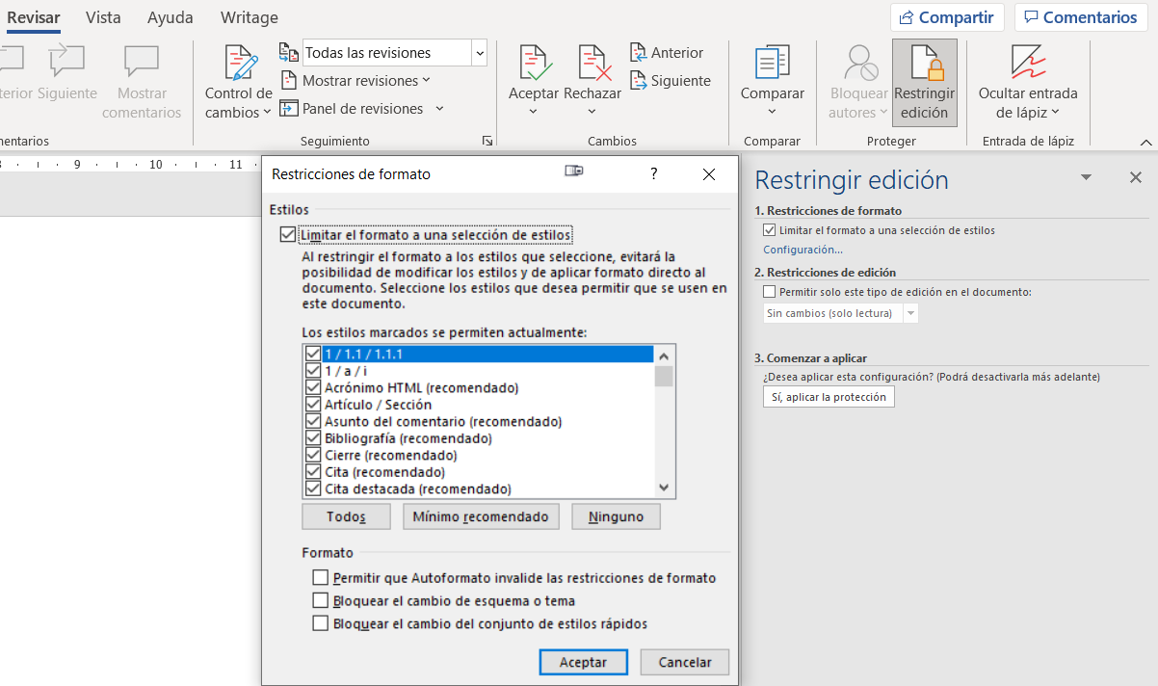Viewport: 1158px width, 686px height.
Task: Open the Comparar documents tool
Action: pos(772,64)
